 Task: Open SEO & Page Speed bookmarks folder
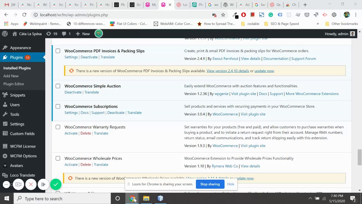click(x=281, y=24)
